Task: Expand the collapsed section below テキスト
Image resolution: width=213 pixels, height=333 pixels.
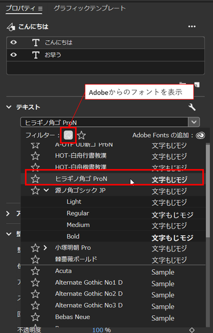Action: point(8,213)
